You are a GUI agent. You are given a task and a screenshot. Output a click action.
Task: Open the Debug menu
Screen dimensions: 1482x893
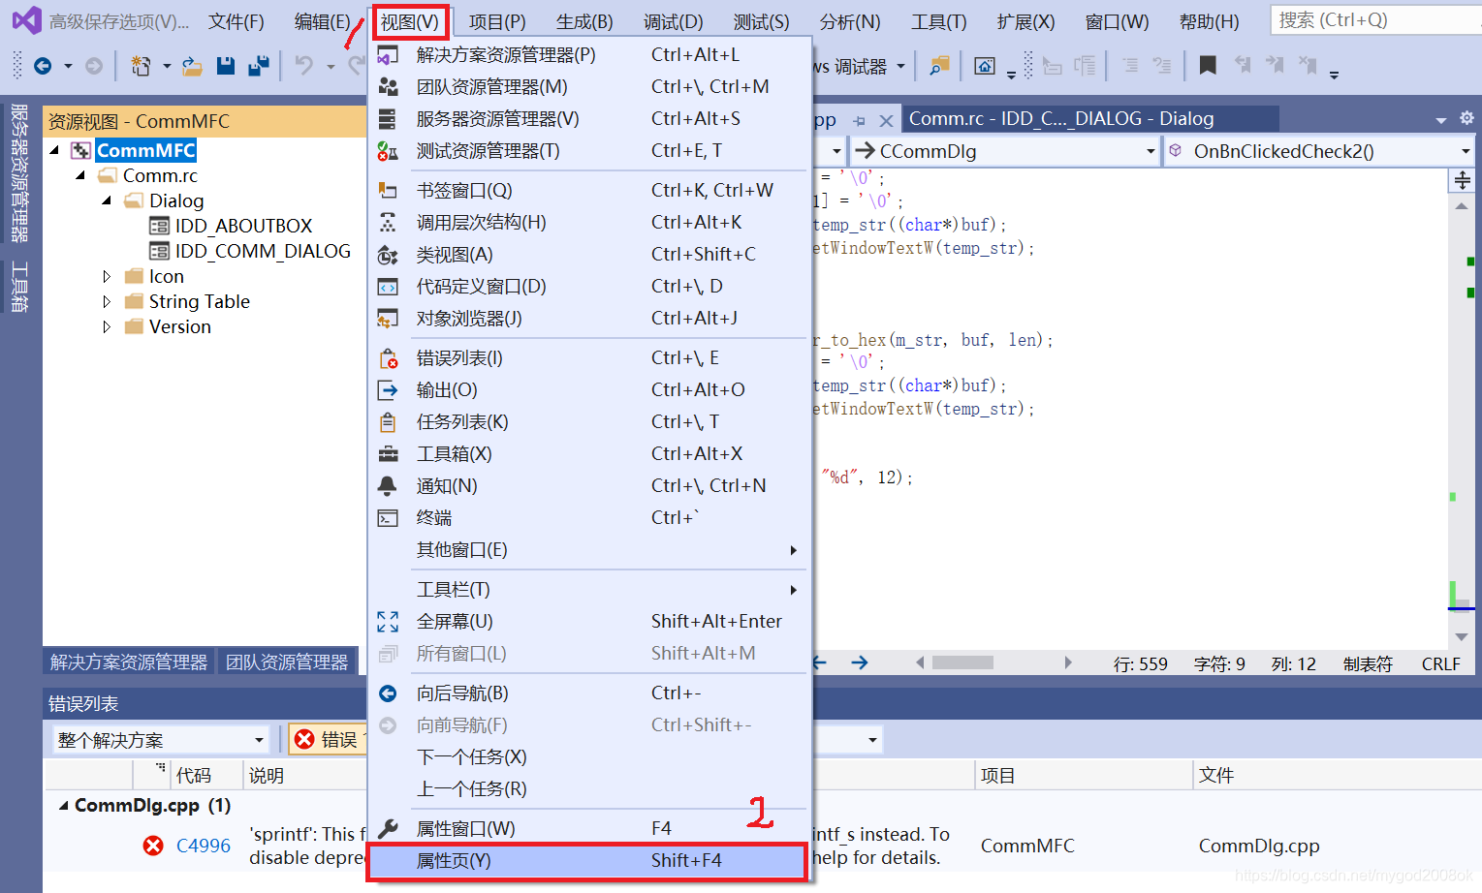[674, 21]
